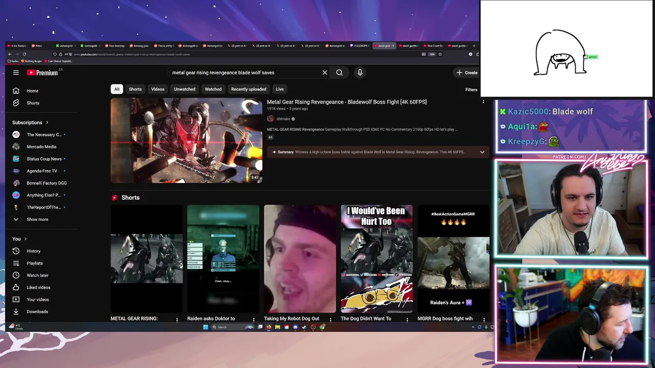Bookmark this page with star icon
The image size is (655, 368).
tap(440, 54)
